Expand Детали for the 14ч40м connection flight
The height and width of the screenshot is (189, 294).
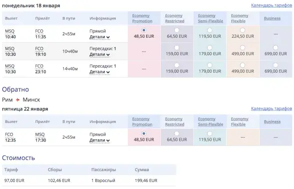coord(99,72)
